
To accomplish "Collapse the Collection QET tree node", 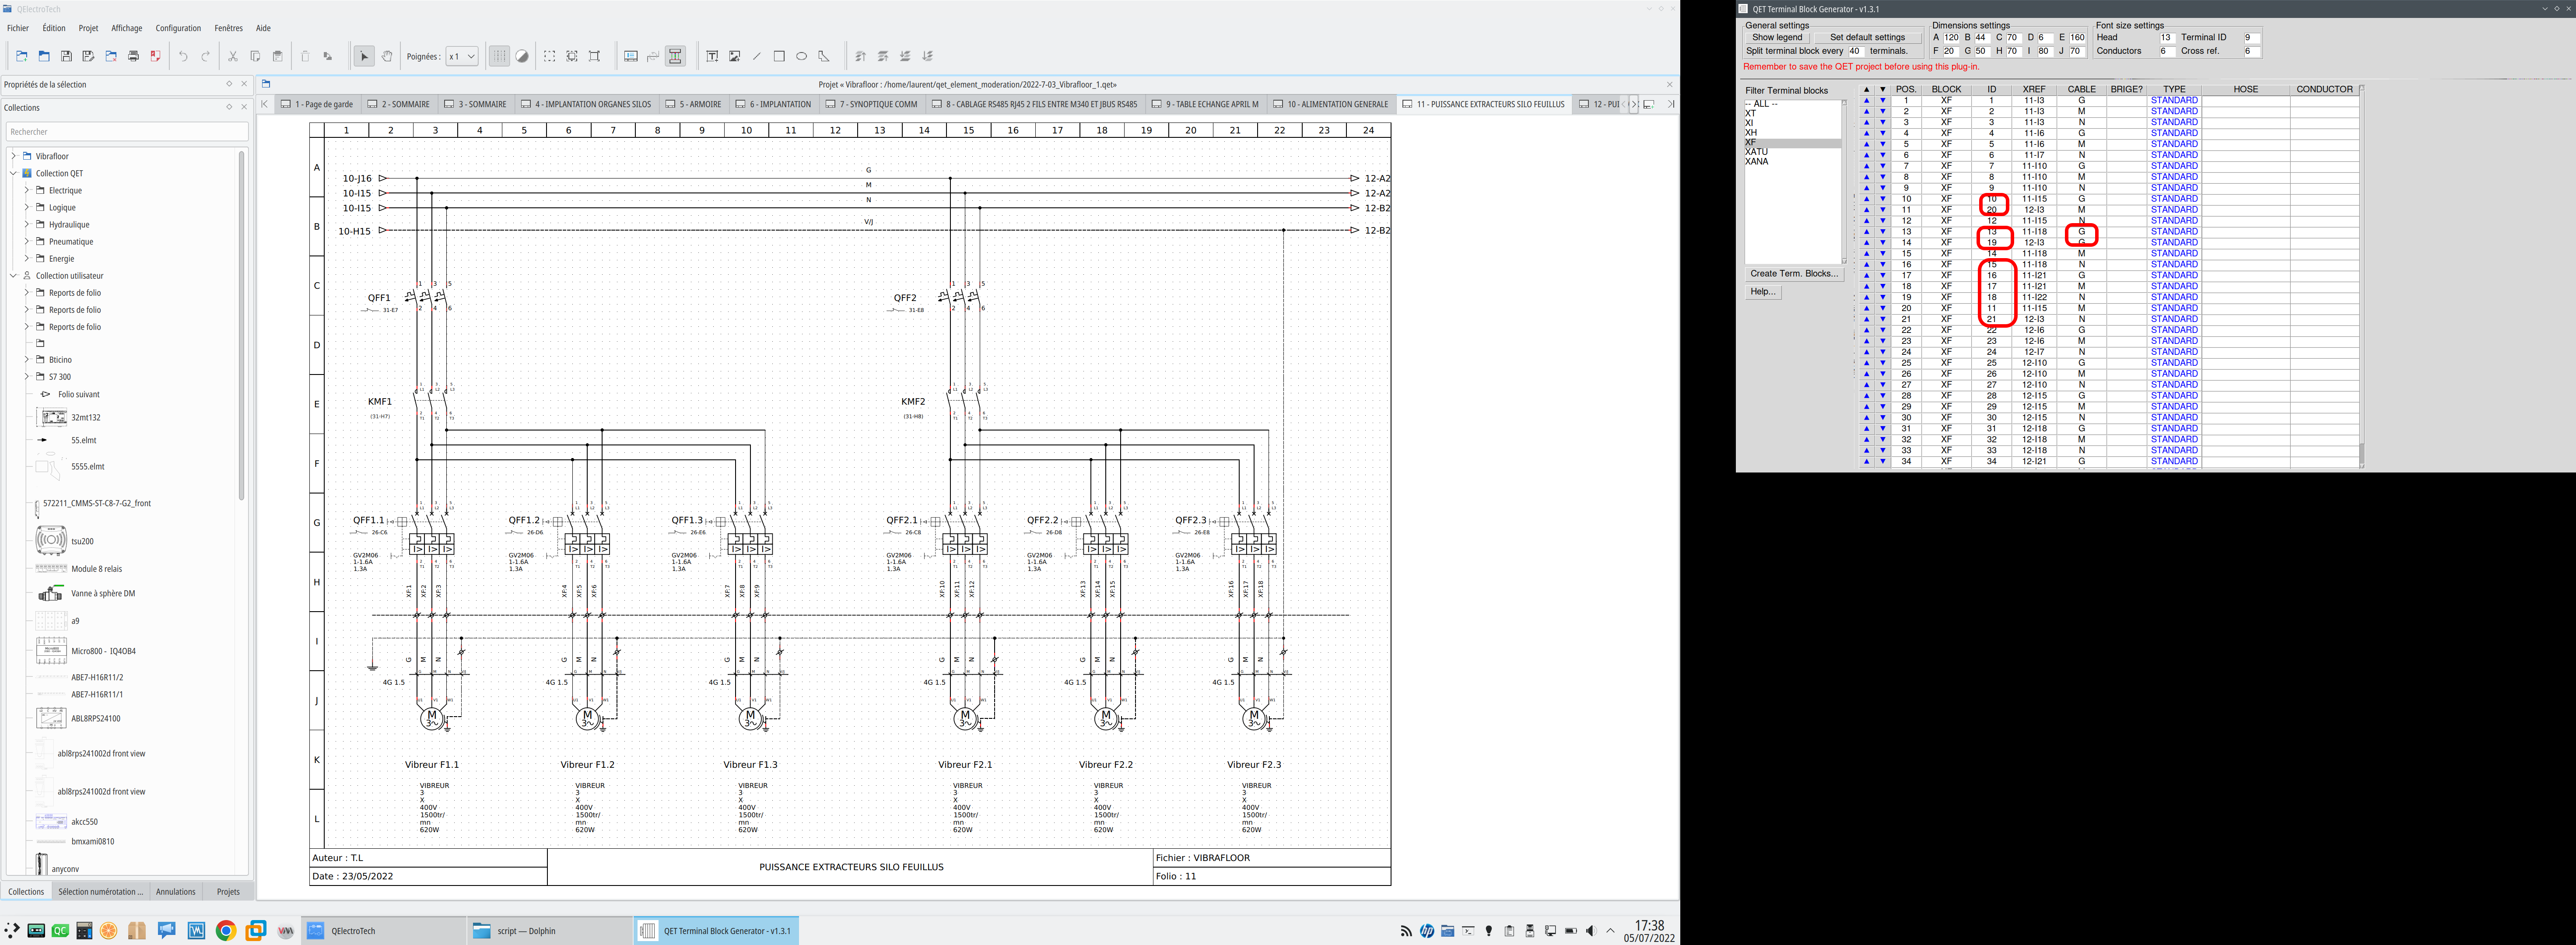I will point(14,173).
